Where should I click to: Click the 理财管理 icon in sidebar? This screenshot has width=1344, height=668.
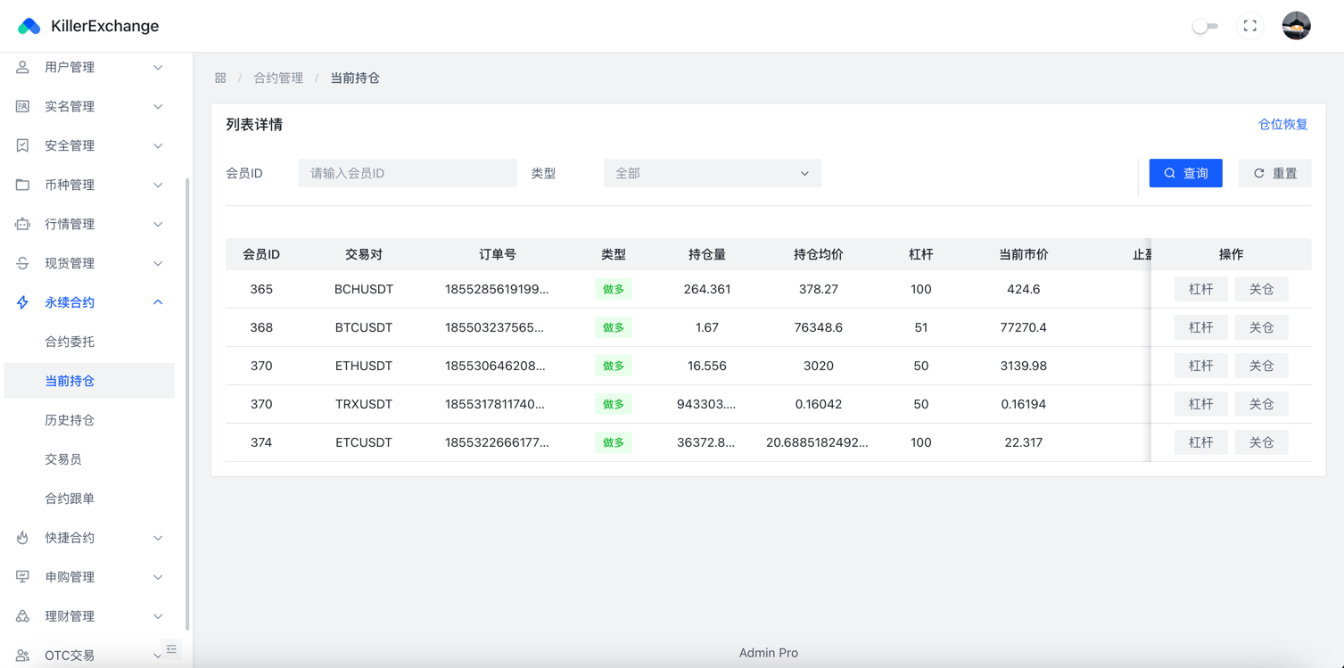[22, 616]
